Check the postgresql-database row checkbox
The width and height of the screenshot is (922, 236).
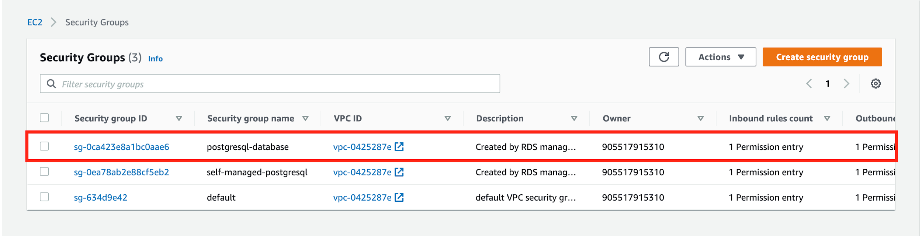pos(44,146)
